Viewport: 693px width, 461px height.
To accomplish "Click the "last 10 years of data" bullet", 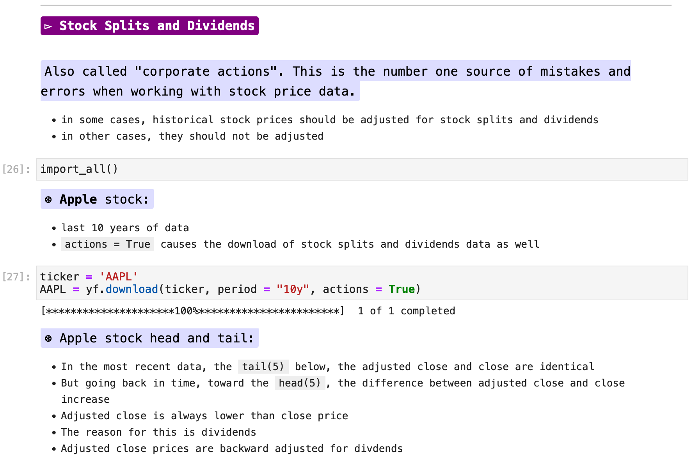I will point(125,228).
